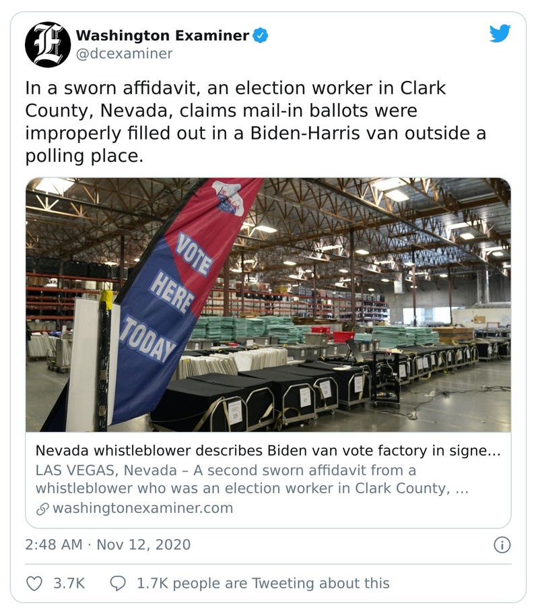Click the tweet text about the sworn affidavit

[256, 122]
